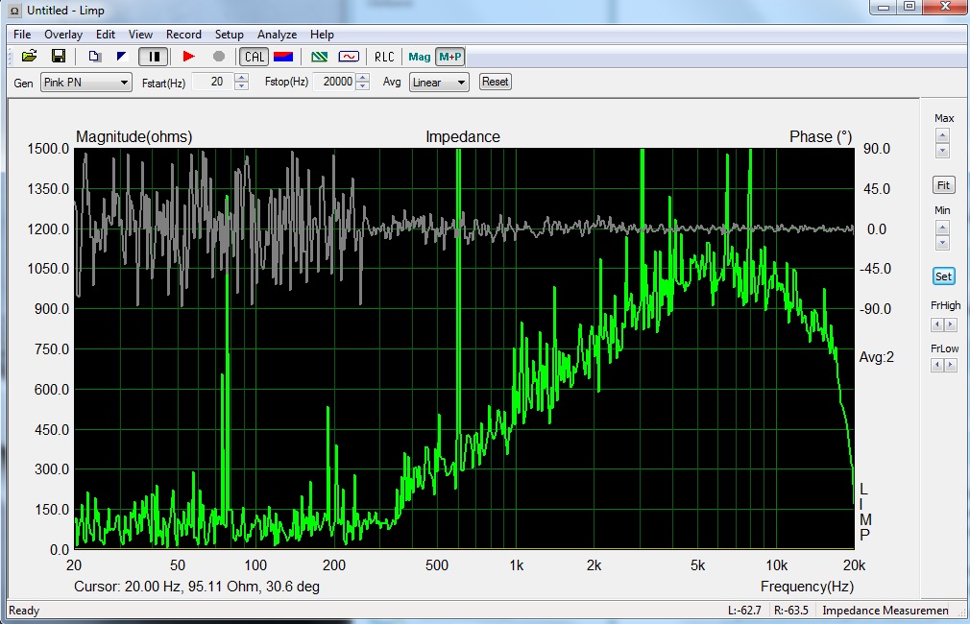Click the CAL calibration button

254,57
